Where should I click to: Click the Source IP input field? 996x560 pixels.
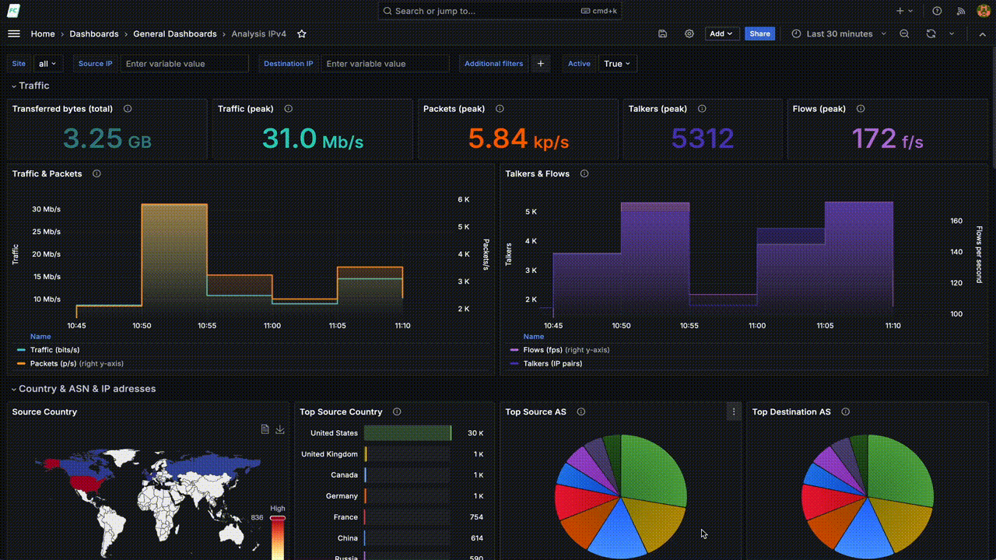184,64
